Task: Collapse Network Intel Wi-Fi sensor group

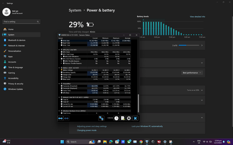Action: pyautogui.click(x=59, y=97)
